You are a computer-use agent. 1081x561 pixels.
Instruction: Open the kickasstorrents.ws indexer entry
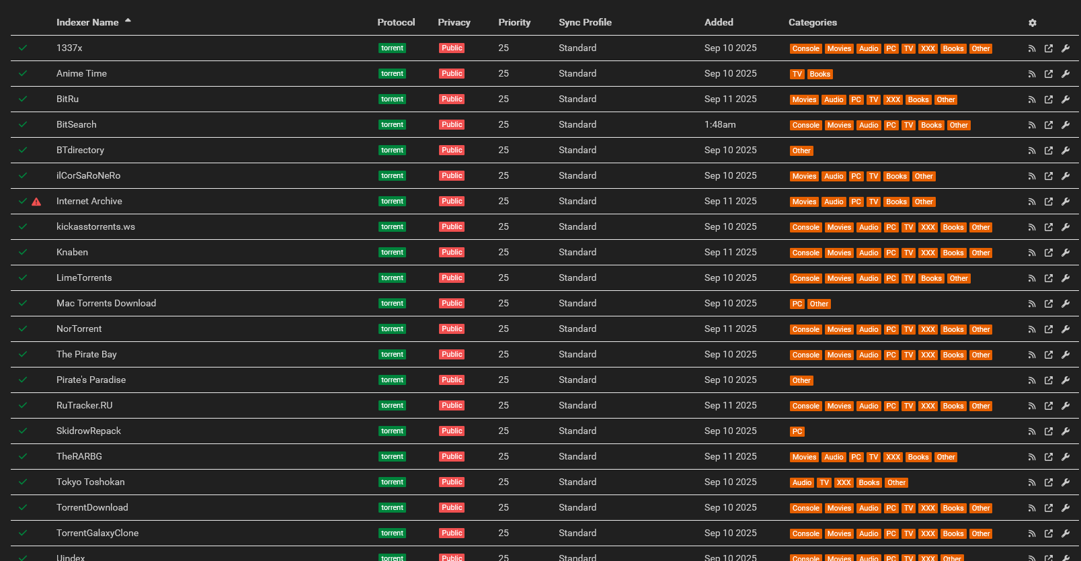95,226
